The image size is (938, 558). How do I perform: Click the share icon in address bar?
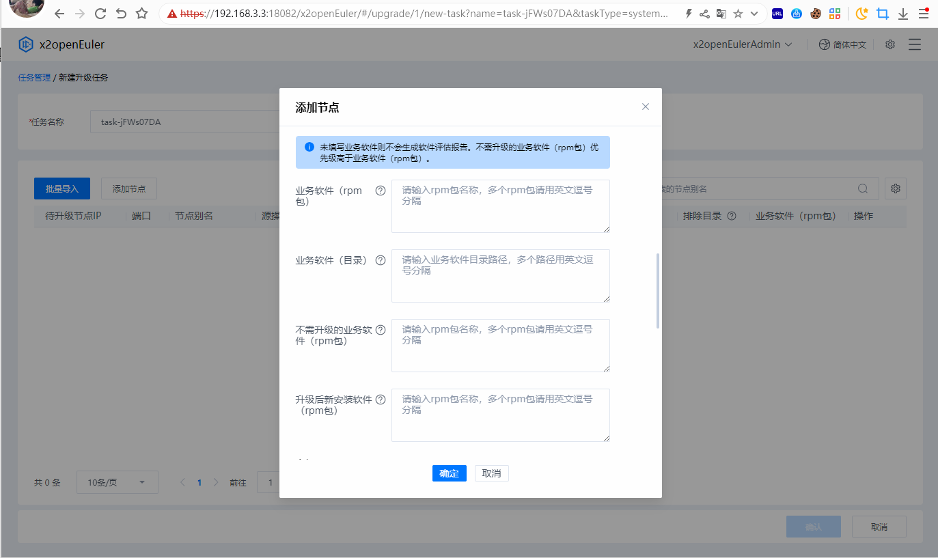point(704,14)
